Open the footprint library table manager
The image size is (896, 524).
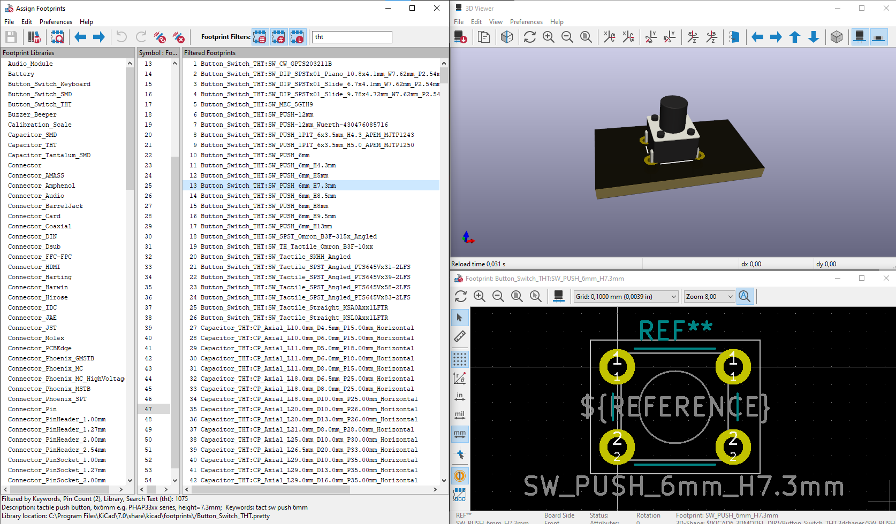(x=34, y=37)
